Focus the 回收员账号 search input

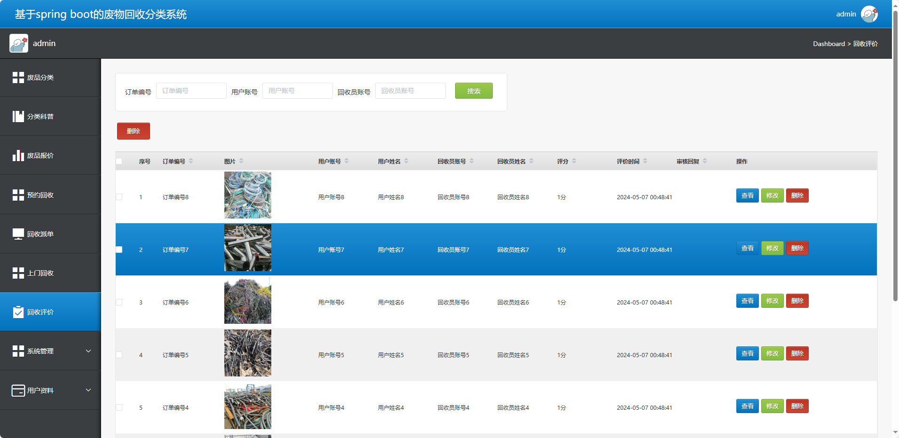[x=410, y=91]
